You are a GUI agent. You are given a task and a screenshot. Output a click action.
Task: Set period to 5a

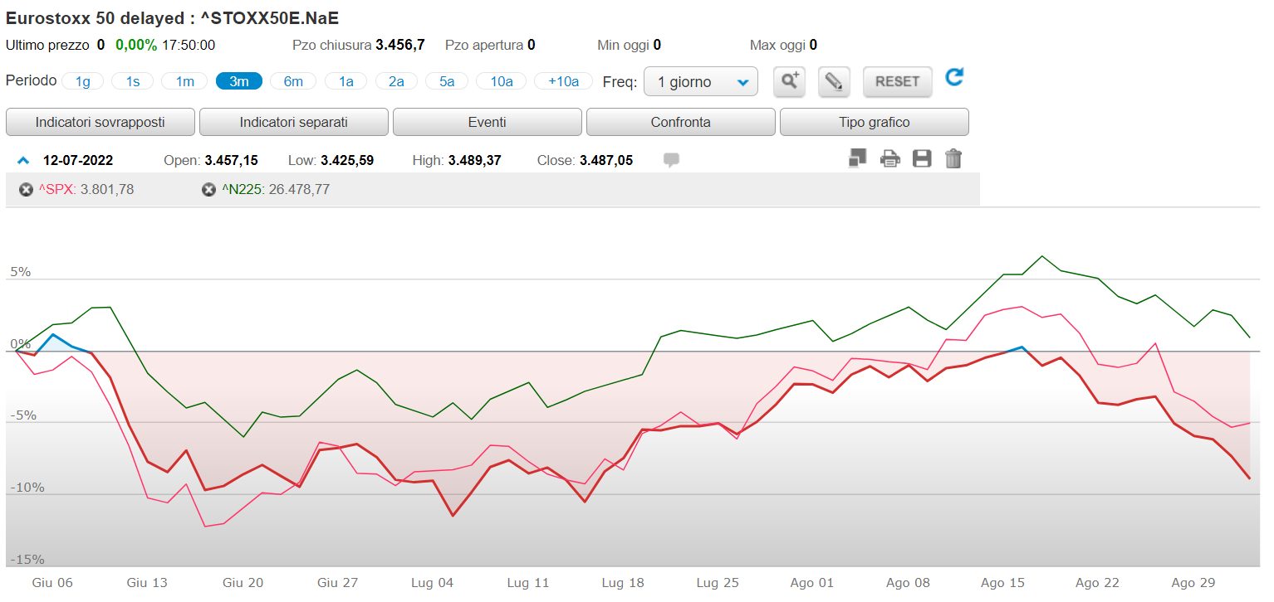(x=447, y=81)
